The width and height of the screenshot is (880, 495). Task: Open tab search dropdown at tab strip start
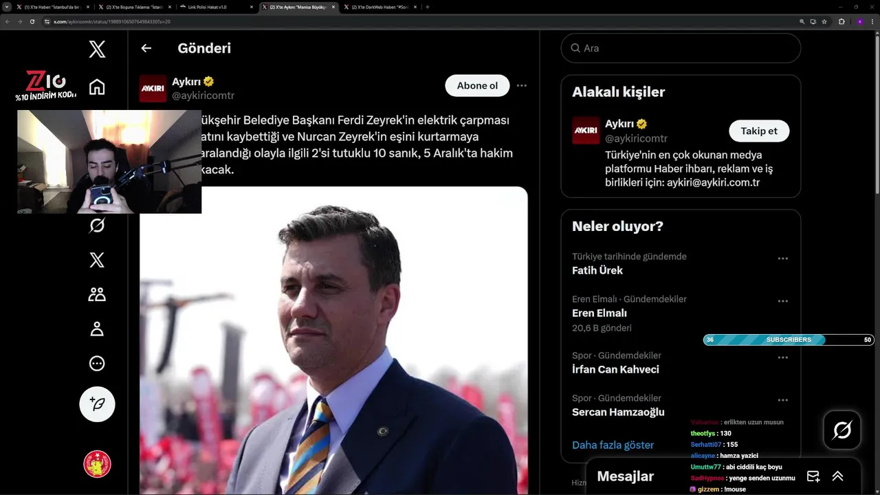click(8, 7)
